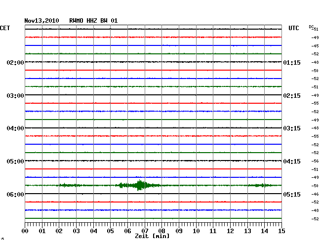Select the 03:00 CET time label
Viewport: 321px width, 244px height.
coord(15,96)
